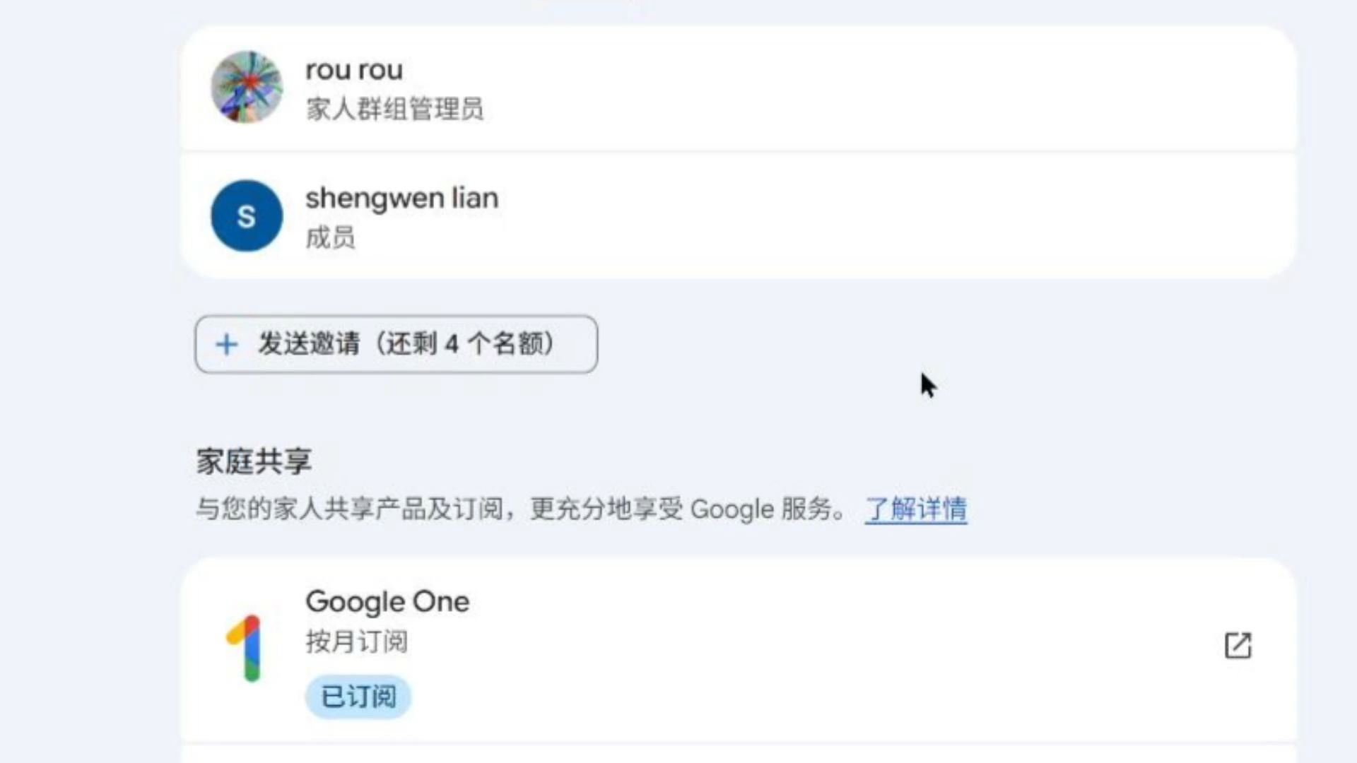
Task: Click the 已订阅 subscribed badge
Action: click(x=358, y=697)
